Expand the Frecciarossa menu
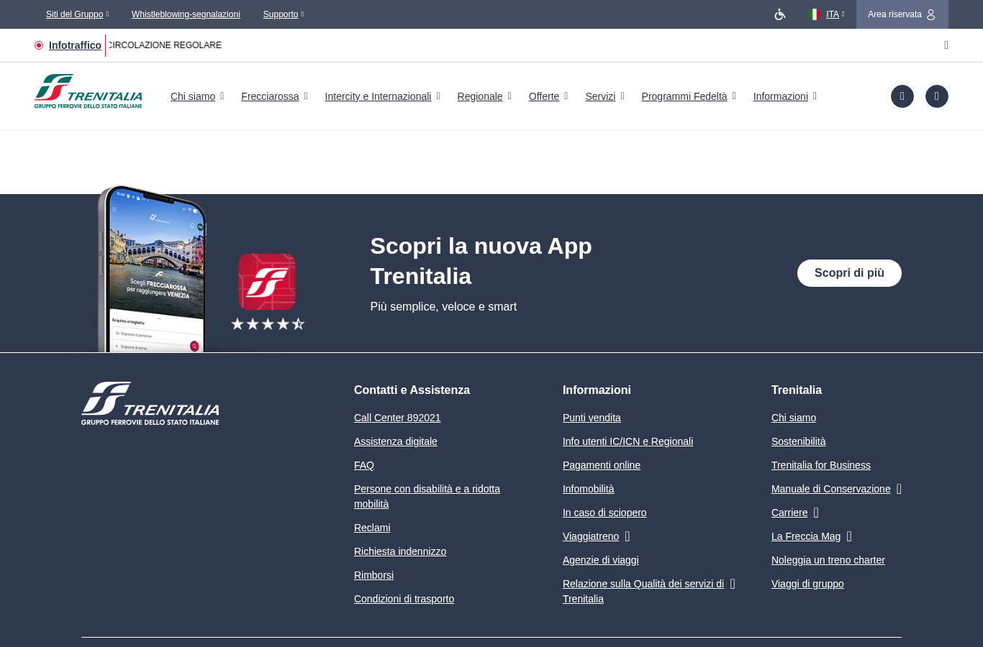 point(274,96)
